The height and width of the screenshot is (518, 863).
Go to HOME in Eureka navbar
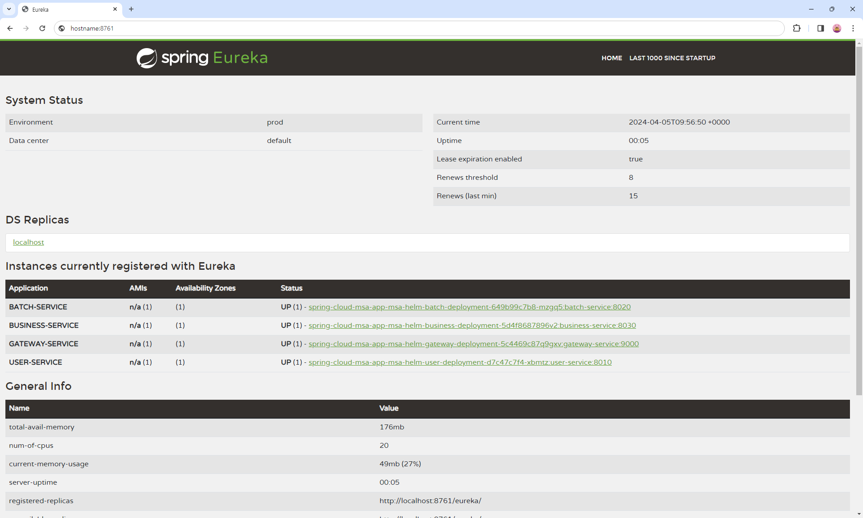[611, 58]
